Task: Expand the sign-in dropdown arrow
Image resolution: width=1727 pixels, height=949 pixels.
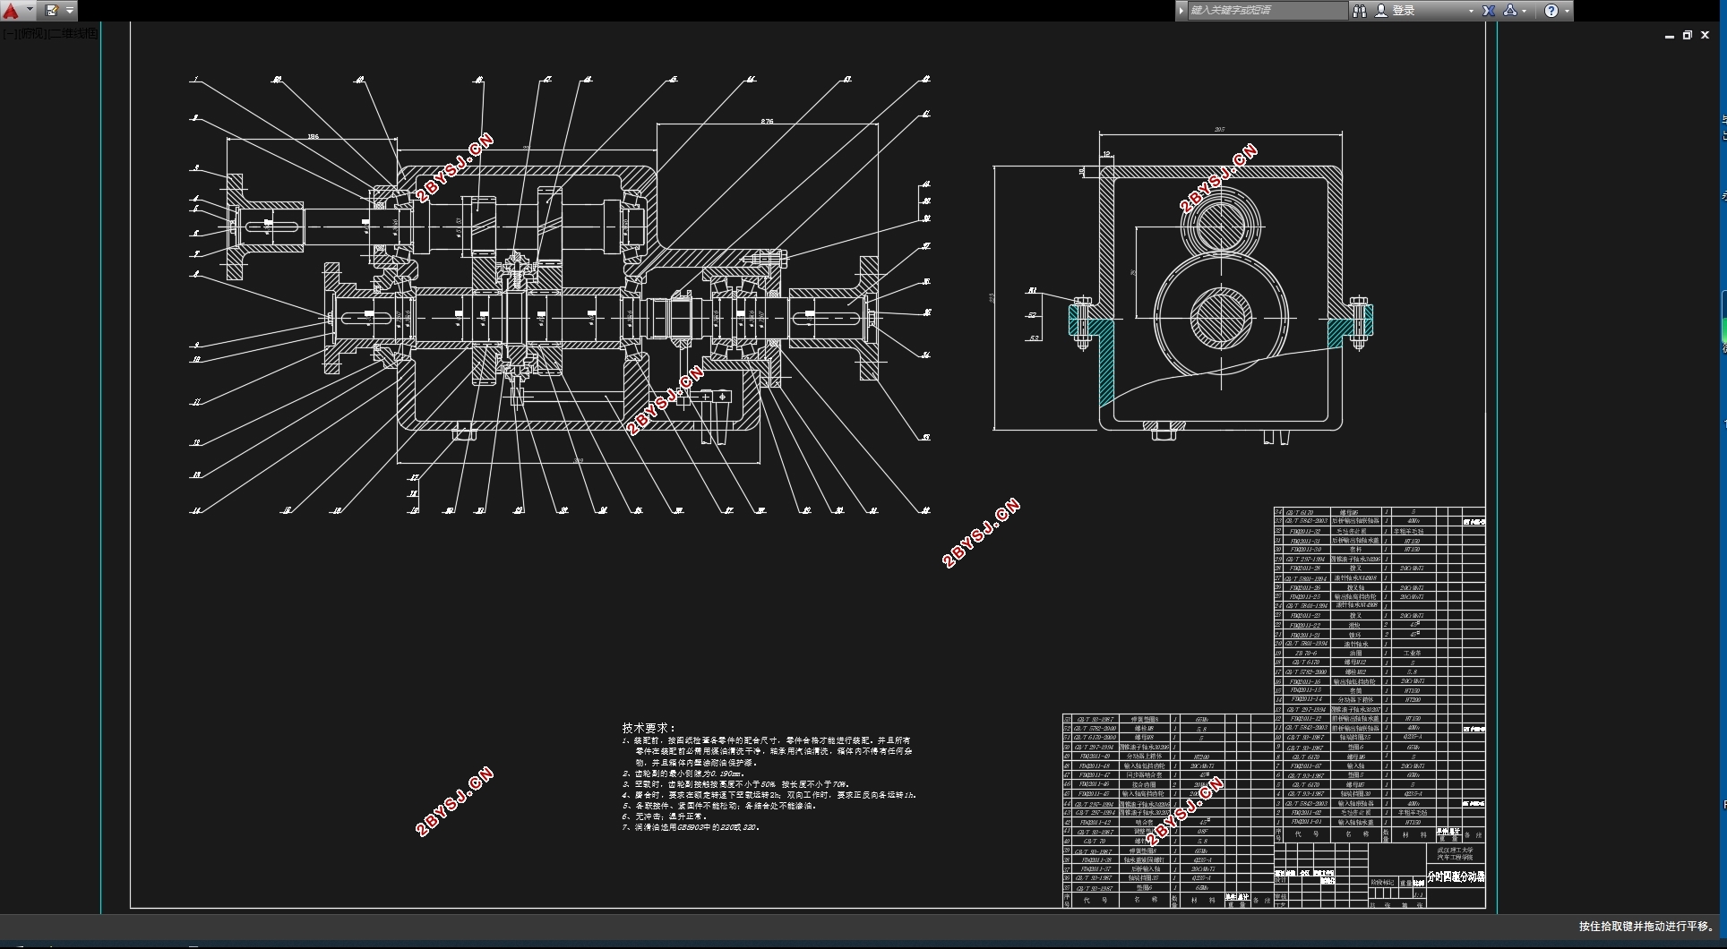Action: (x=1471, y=11)
